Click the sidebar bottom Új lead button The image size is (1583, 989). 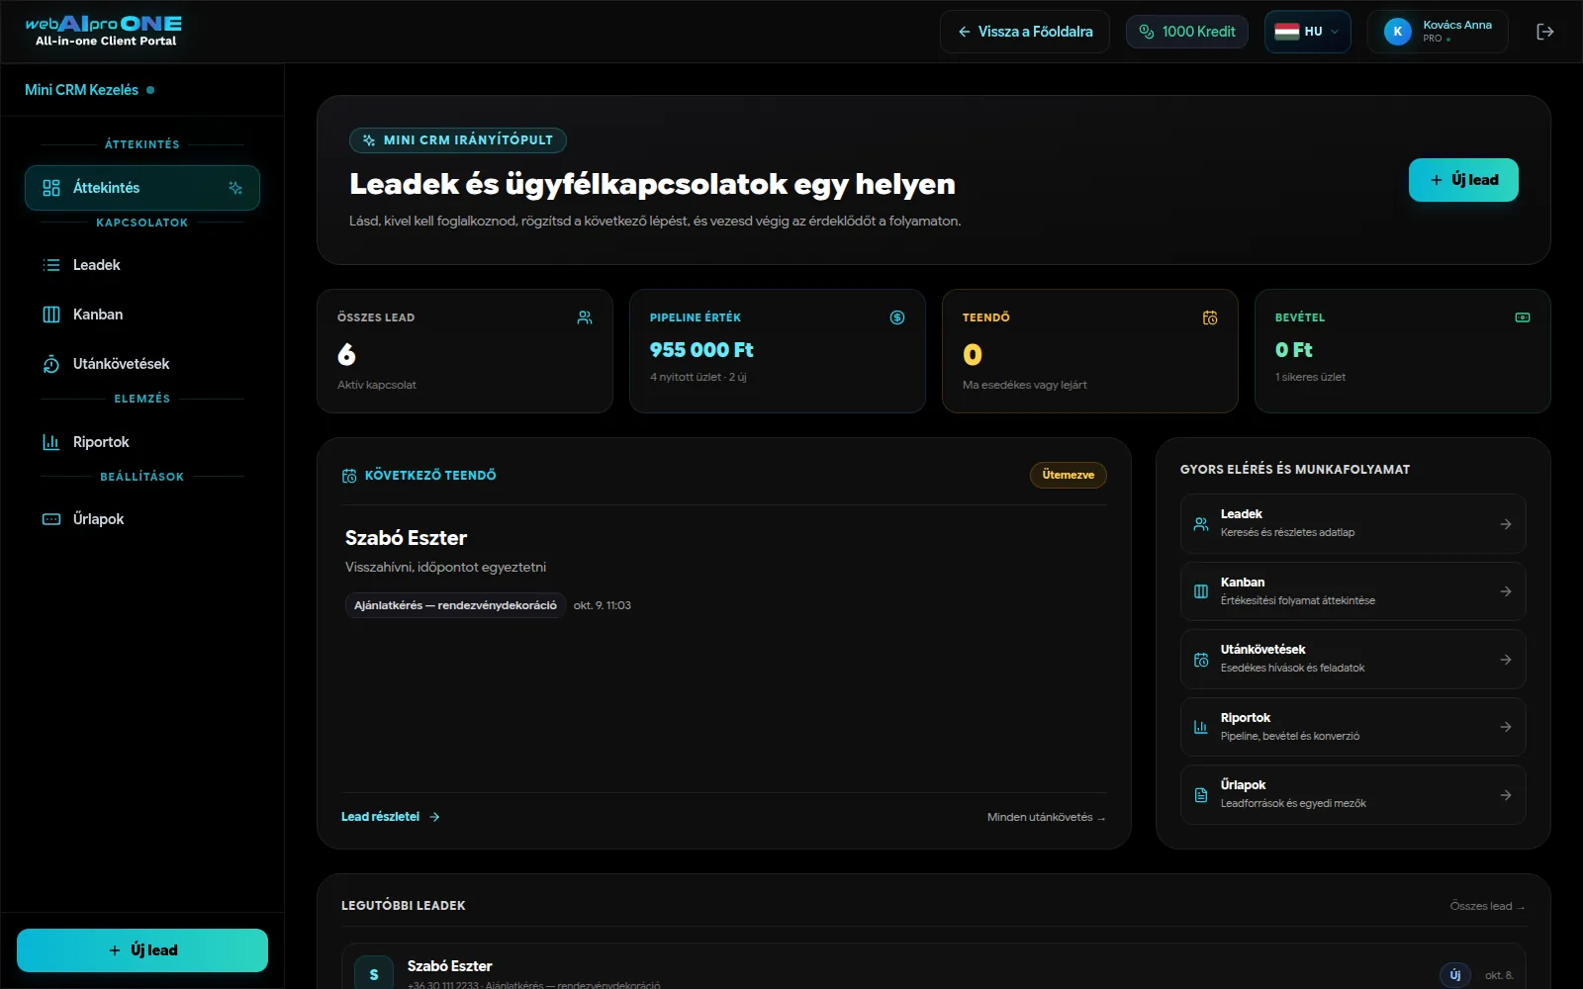point(142,950)
